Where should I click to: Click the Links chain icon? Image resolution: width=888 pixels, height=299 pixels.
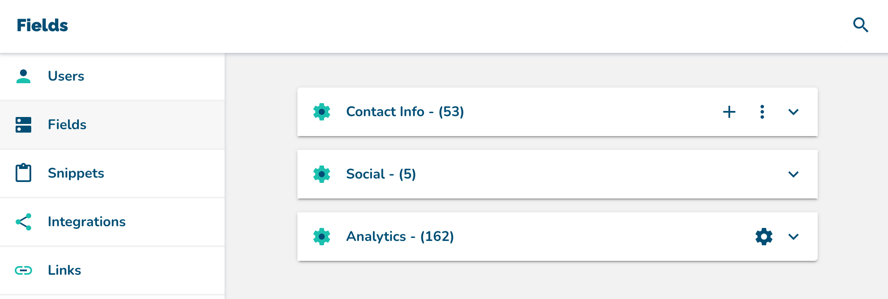pos(23,270)
